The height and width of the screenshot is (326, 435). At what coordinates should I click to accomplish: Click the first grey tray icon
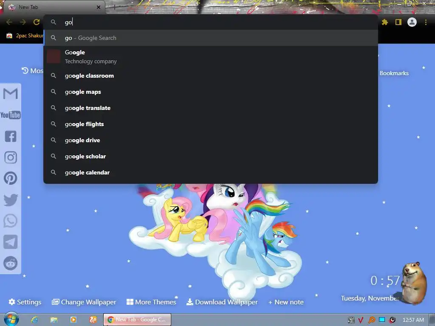coord(351,320)
